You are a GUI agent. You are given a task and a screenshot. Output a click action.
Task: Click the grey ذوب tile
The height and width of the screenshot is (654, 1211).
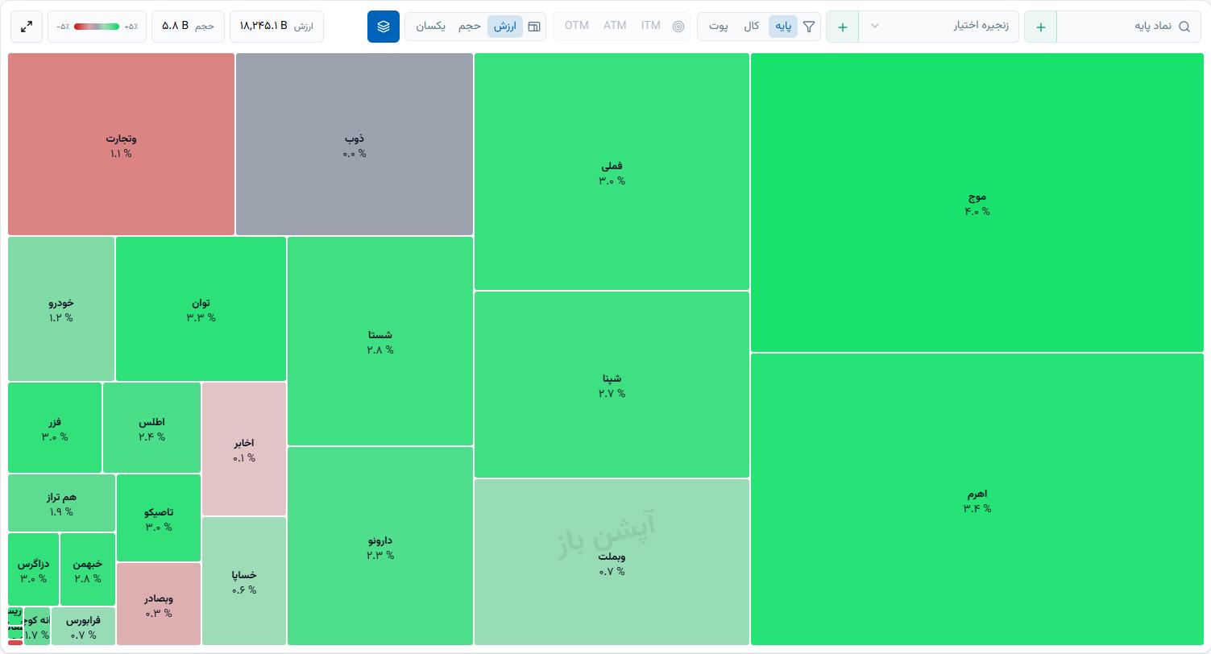[x=355, y=145]
